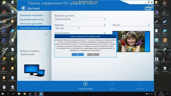Click the Отмена icon in the bottom bar
The width and height of the screenshot is (171, 96).
(x=113, y=84)
